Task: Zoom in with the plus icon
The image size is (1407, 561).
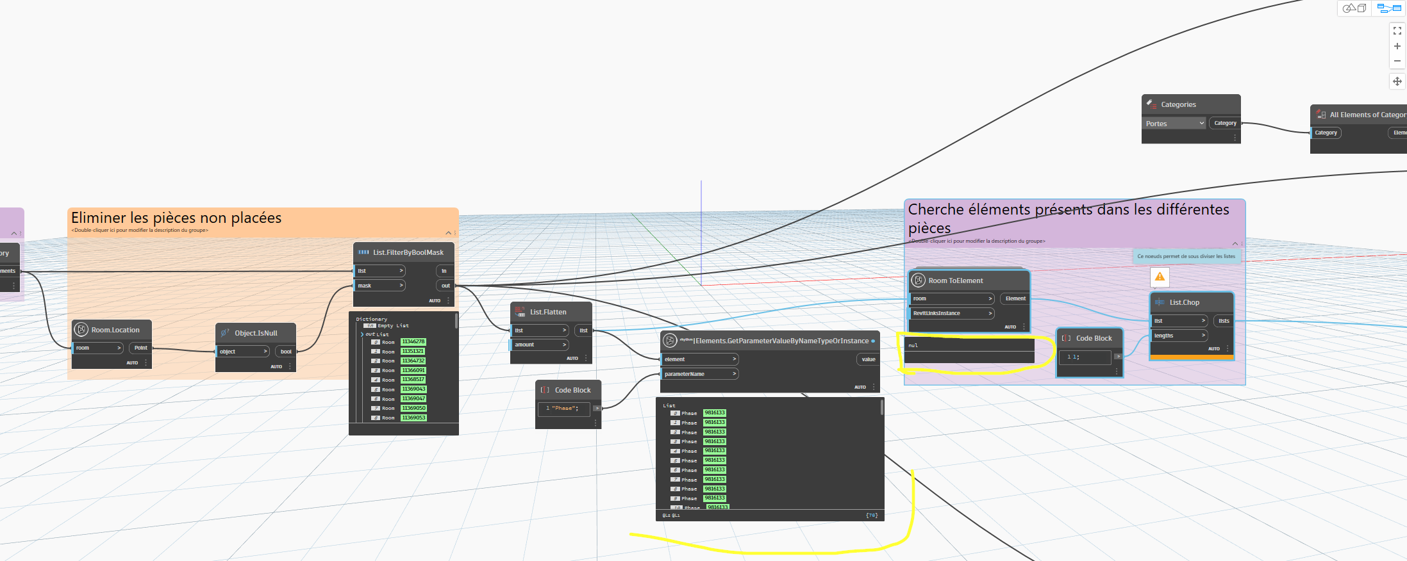Action: 1397,46
